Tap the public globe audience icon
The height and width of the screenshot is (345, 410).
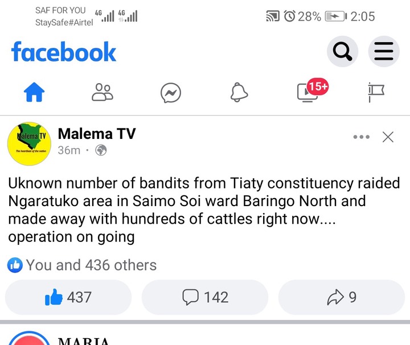101,151
